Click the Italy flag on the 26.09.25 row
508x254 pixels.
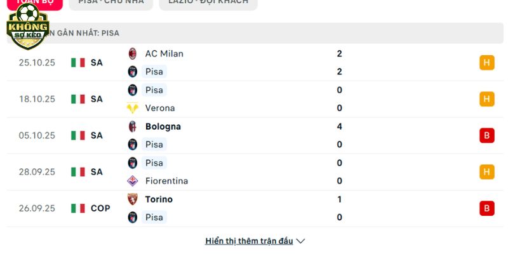[78, 208]
